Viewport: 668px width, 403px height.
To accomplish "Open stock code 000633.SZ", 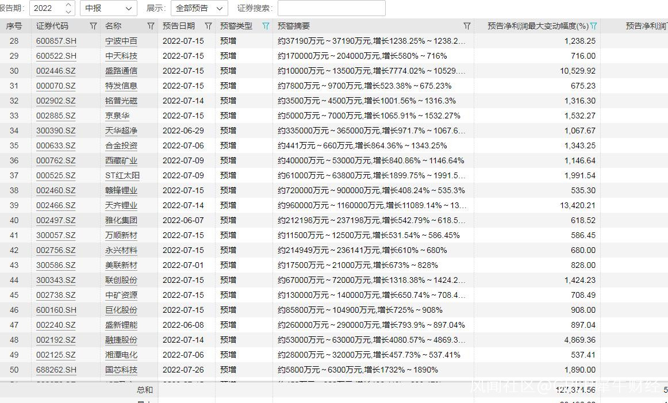I will (x=56, y=145).
